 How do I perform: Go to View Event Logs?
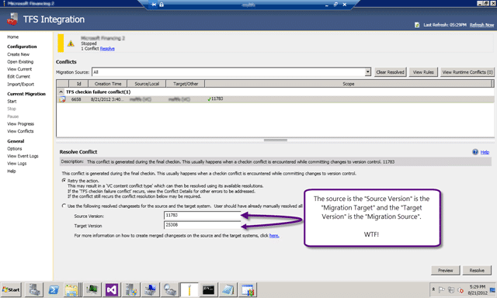[23, 156]
